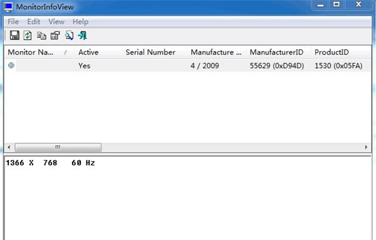The width and height of the screenshot is (376, 240).
Task: Click the '4 / 2009' manufacture date cell
Action: [204, 66]
